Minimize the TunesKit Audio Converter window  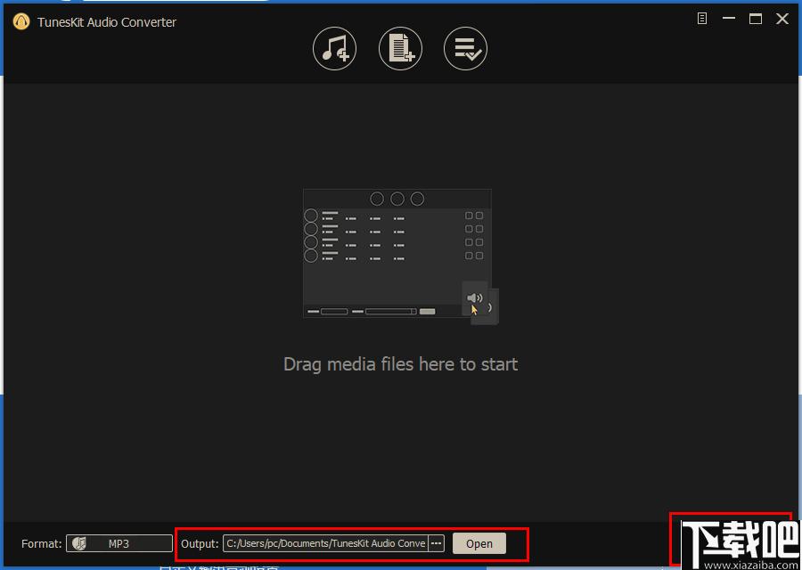[x=729, y=19]
